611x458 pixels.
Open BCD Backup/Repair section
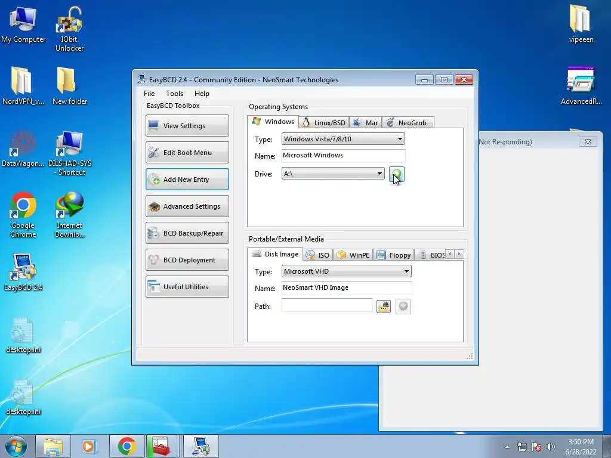pos(187,233)
